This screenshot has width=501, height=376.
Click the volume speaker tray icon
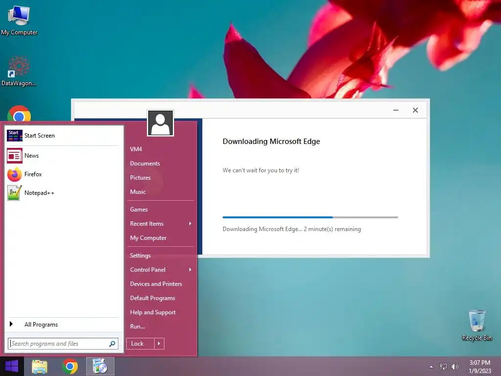455,367
